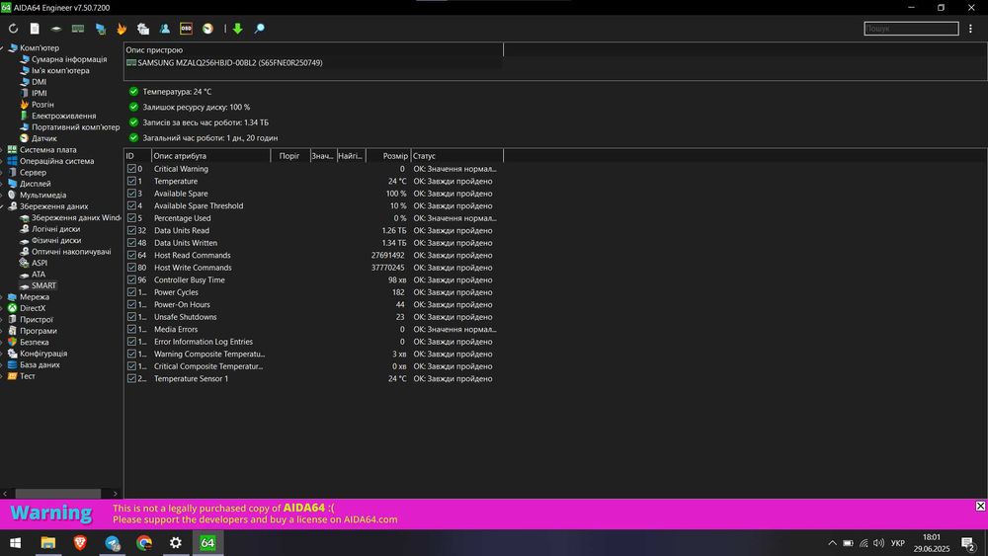Open the OSD panel toolbar icon
This screenshot has width=988, height=556.
pyautogui.click(x=186, y=29)
